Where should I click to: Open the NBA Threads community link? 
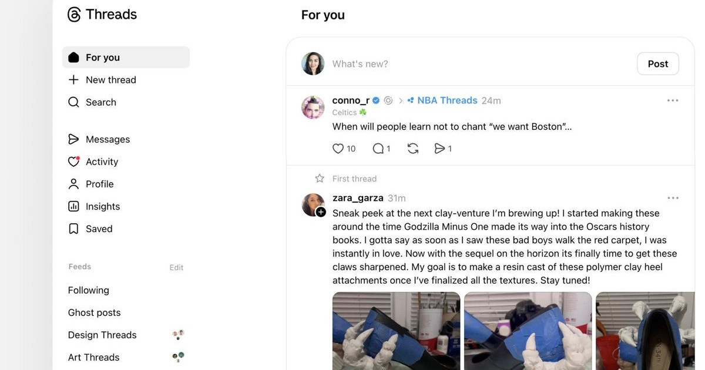pyautogui.click(x=447, y=100)
